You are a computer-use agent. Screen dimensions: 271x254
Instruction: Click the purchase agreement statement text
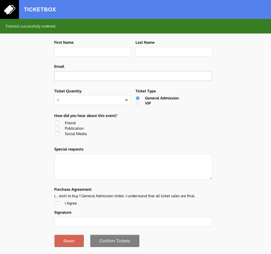[x=125, y=196]
